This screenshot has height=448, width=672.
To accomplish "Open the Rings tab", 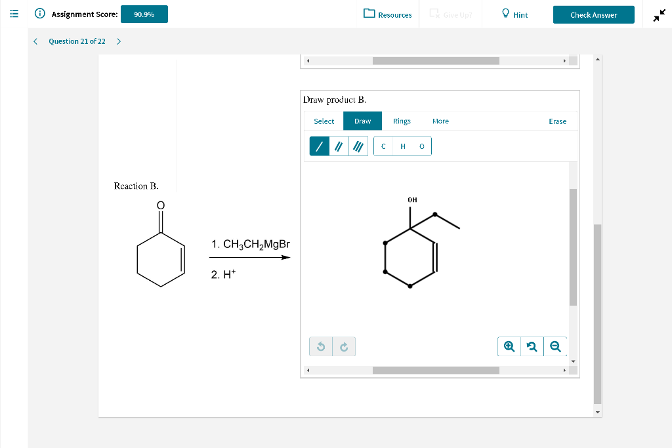I will [x=401, y=121].
